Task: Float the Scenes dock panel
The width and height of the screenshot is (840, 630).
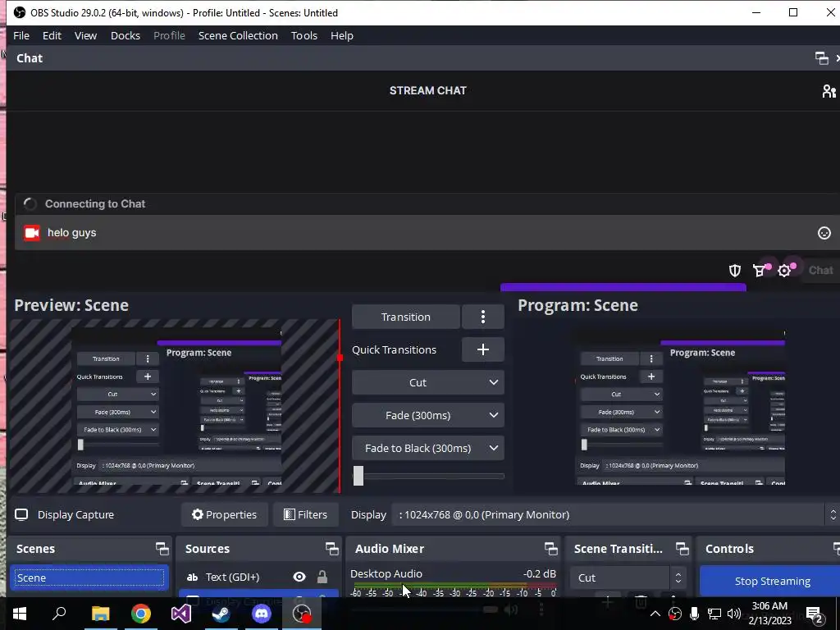Action: coord(162,549)
